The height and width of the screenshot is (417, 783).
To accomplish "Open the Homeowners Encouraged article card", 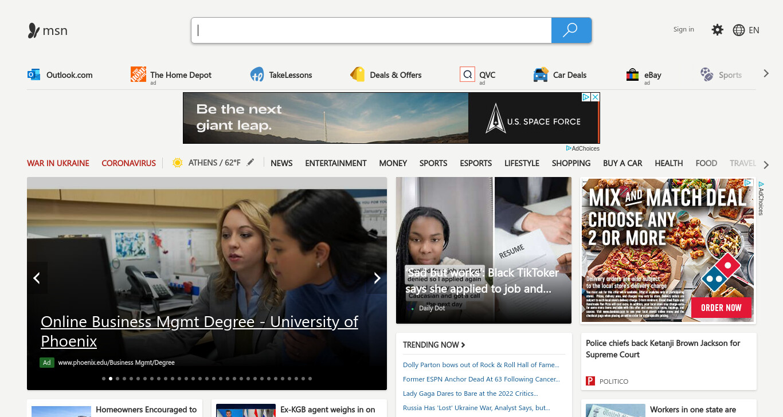I will 115,408.
